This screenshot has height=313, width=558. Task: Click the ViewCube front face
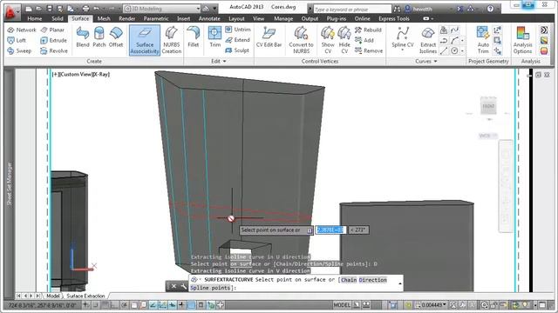488,106
